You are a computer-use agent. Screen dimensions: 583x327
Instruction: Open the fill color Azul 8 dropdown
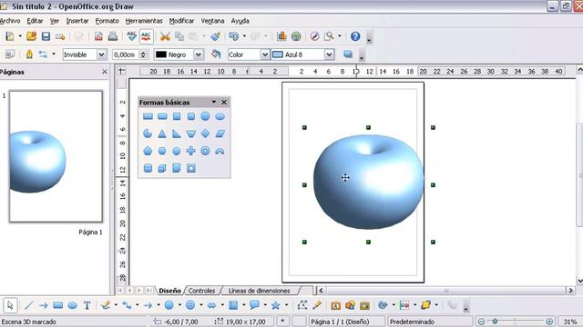coord(329,54)
